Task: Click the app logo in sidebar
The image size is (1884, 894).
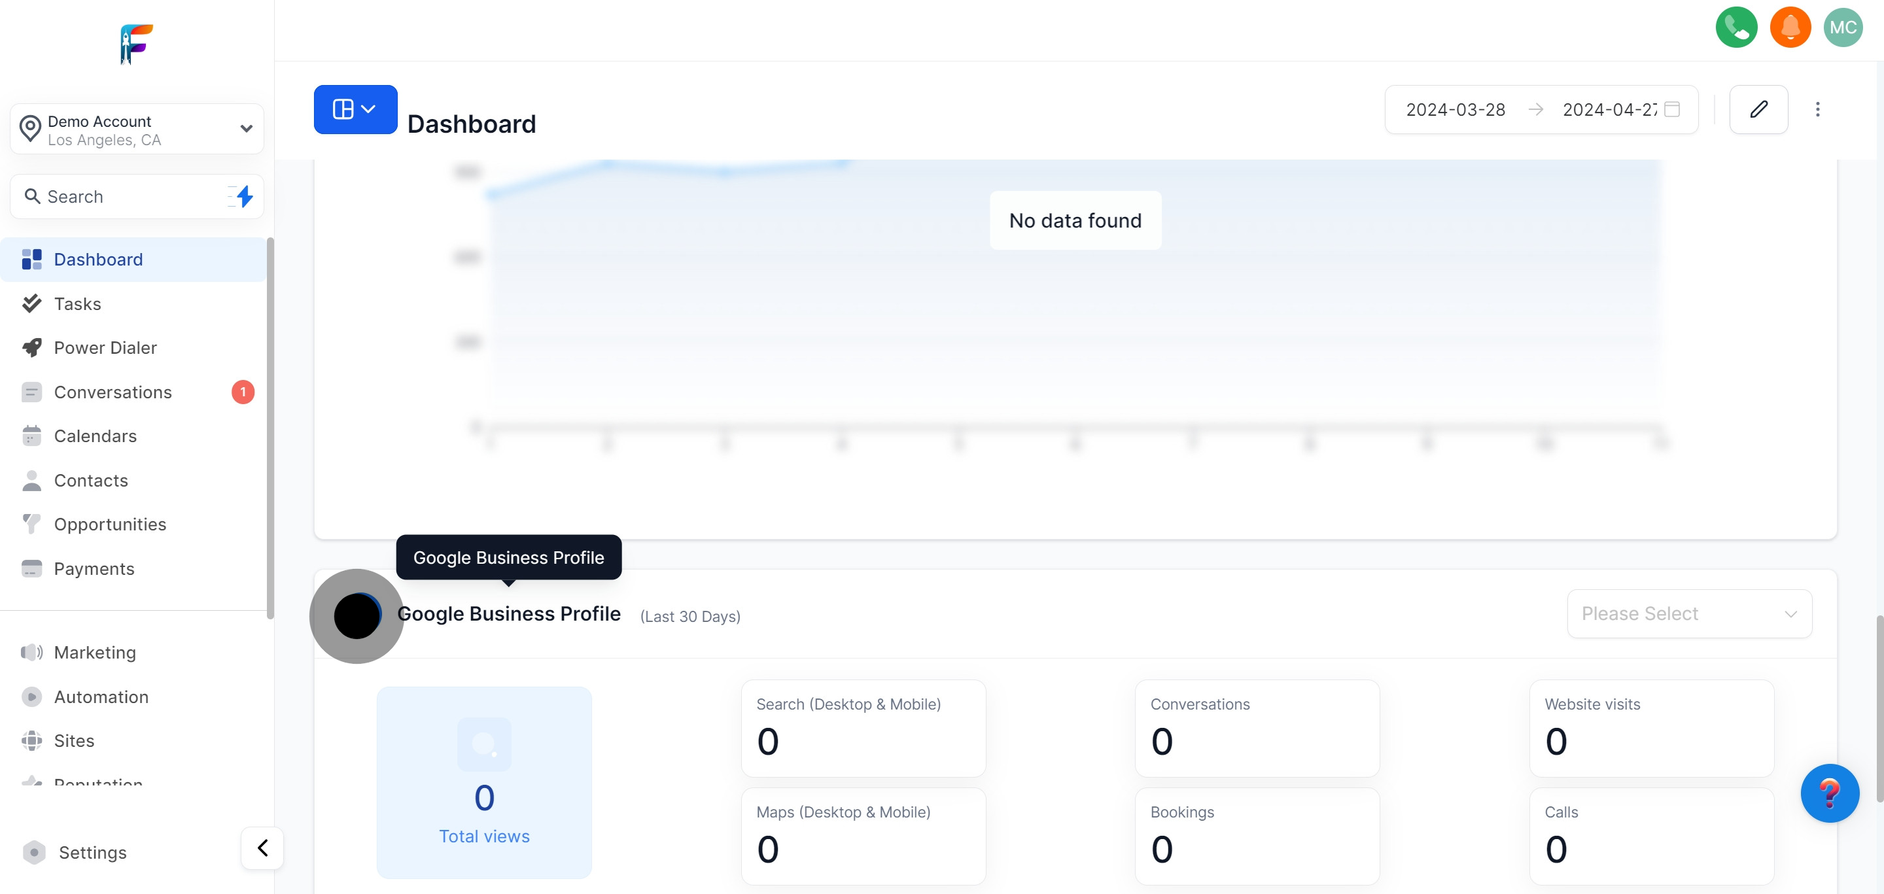Action: click(137, 44)
